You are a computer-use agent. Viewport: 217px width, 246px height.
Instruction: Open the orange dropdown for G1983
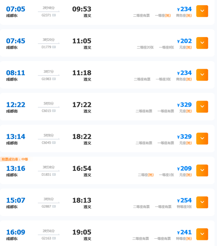coord(202,75)
